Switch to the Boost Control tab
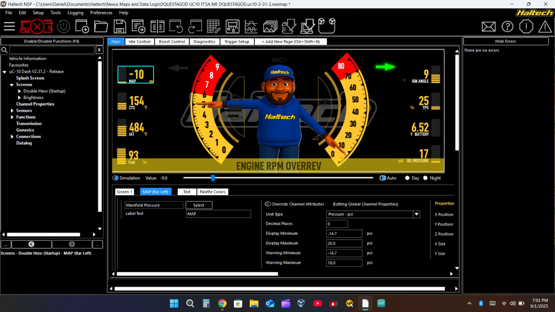The image size is (555, 312). pyautogui.click(x=172, y=42)
